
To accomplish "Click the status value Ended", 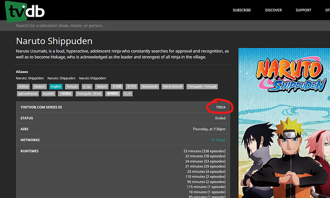I will 220,118.
